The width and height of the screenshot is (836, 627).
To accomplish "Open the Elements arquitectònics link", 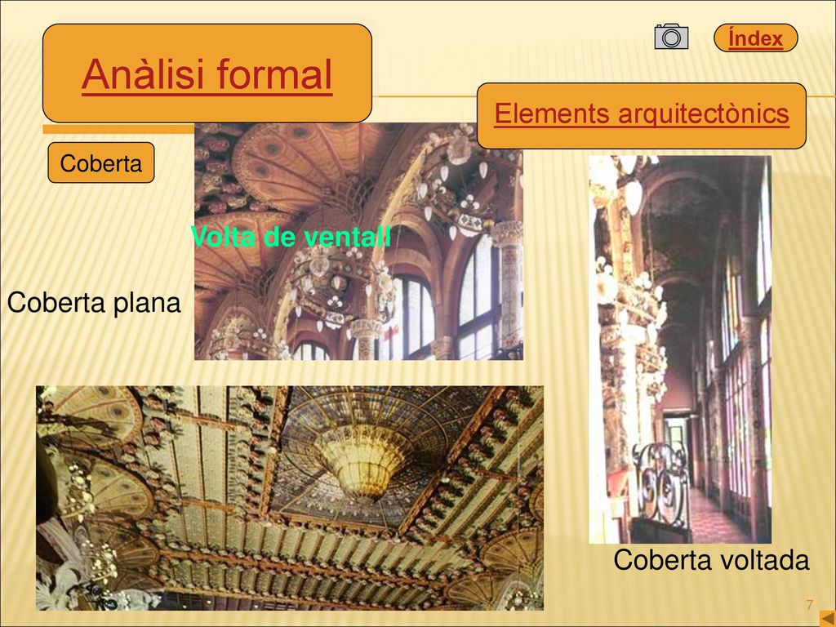I will 642,113.
